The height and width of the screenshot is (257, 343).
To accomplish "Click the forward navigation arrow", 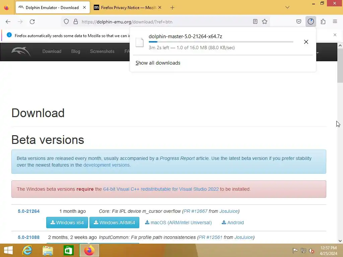I will 20,22.
